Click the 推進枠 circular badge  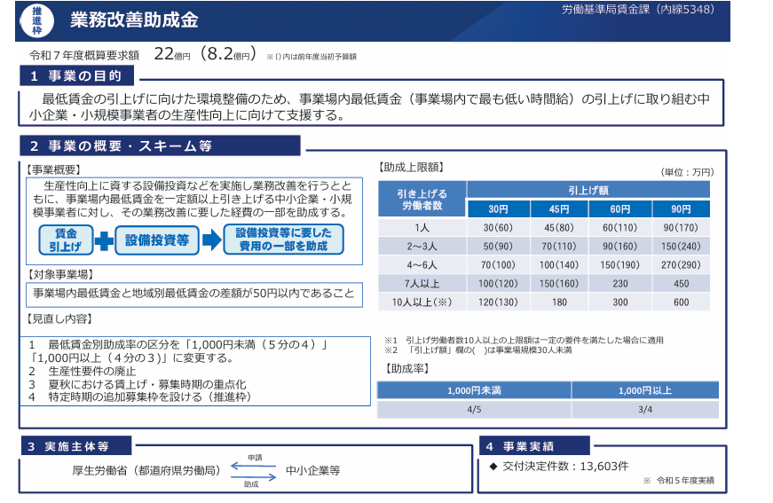coord(35,21)
